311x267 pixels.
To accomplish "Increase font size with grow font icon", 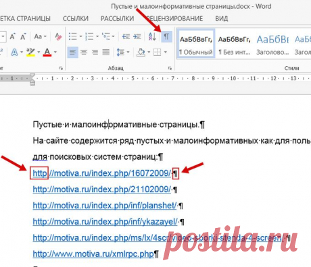I will [x=12, y=36].
